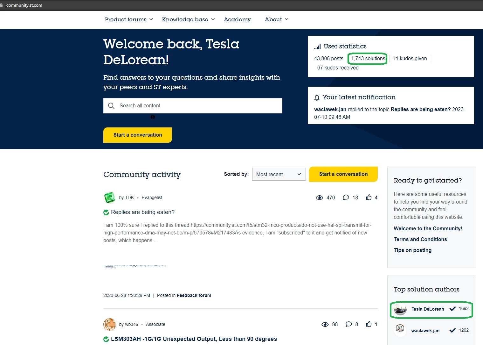Click the checkmark icon next to 1692
Screen dimensions: 483x345
(452, 309)
